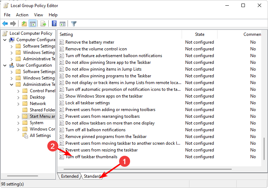Expand the Control Panel tree node
This screenshot has height=188, width=268.
point(18,91)
